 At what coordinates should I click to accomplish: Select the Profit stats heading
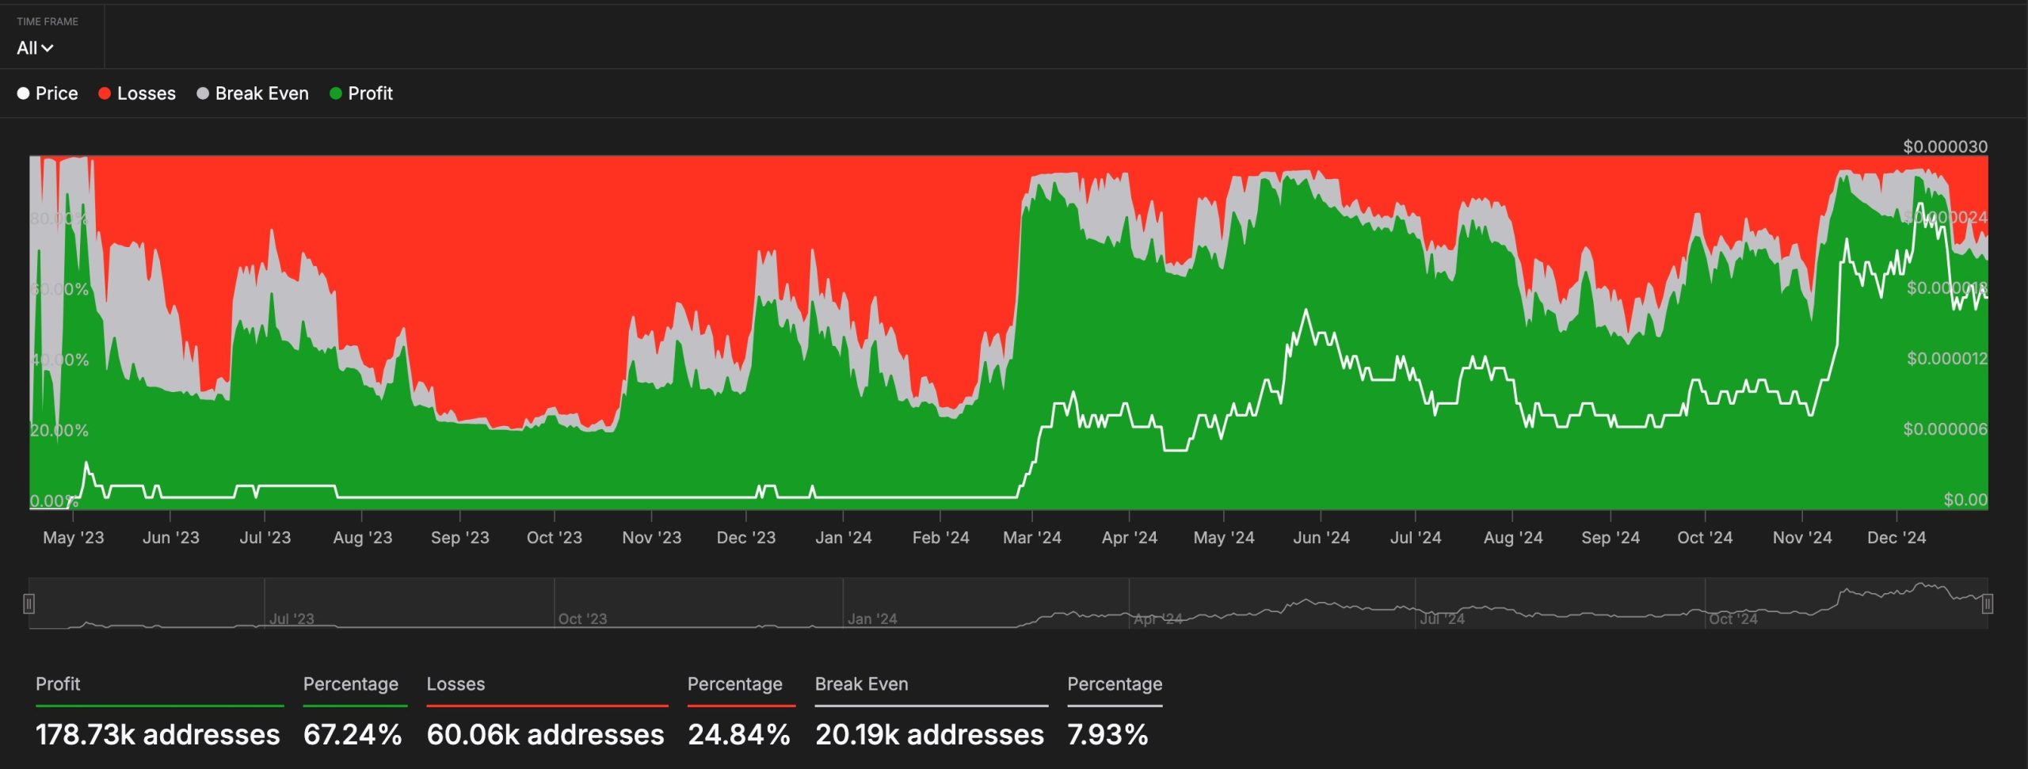coord(58,684)
